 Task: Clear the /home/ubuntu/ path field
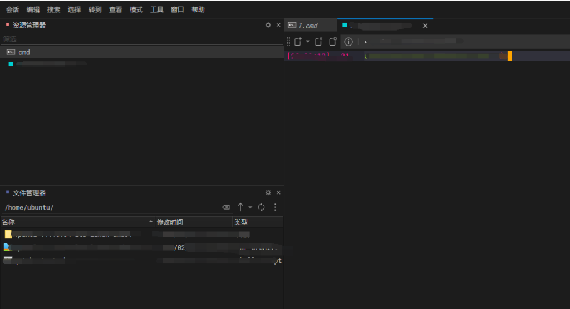226,207
